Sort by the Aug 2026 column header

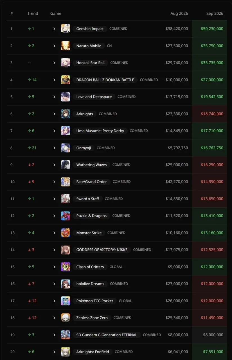tap(179, 13)
